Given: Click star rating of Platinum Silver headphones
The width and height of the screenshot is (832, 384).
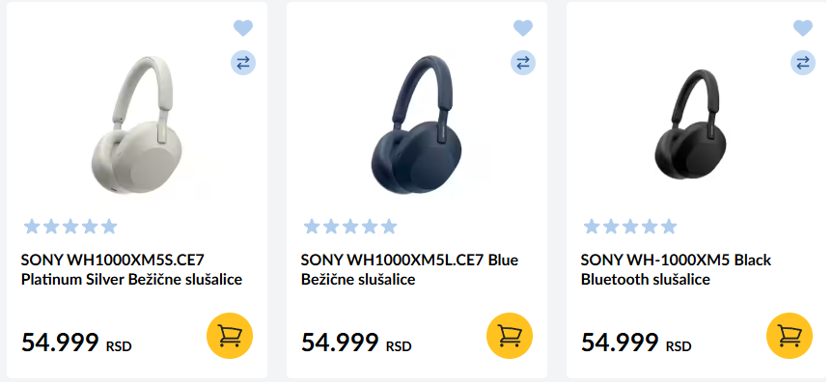Looking at the screenshot, I should tap(70, 227).
